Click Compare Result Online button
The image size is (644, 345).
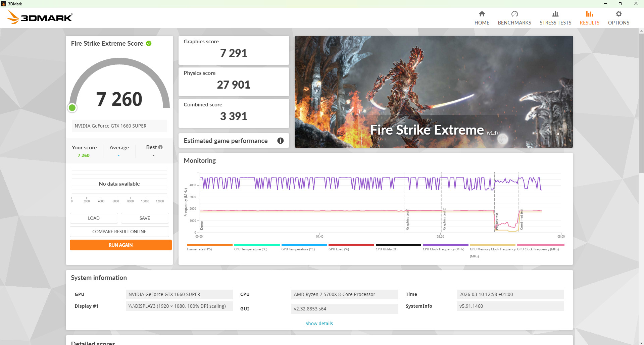point(119,232)
